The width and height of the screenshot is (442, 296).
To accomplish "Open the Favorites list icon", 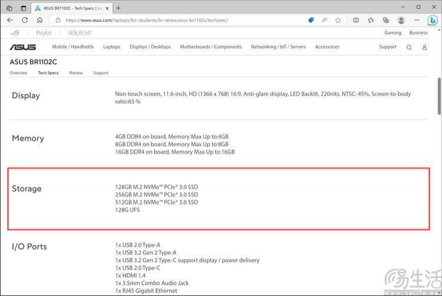I will tap(371, 20).
